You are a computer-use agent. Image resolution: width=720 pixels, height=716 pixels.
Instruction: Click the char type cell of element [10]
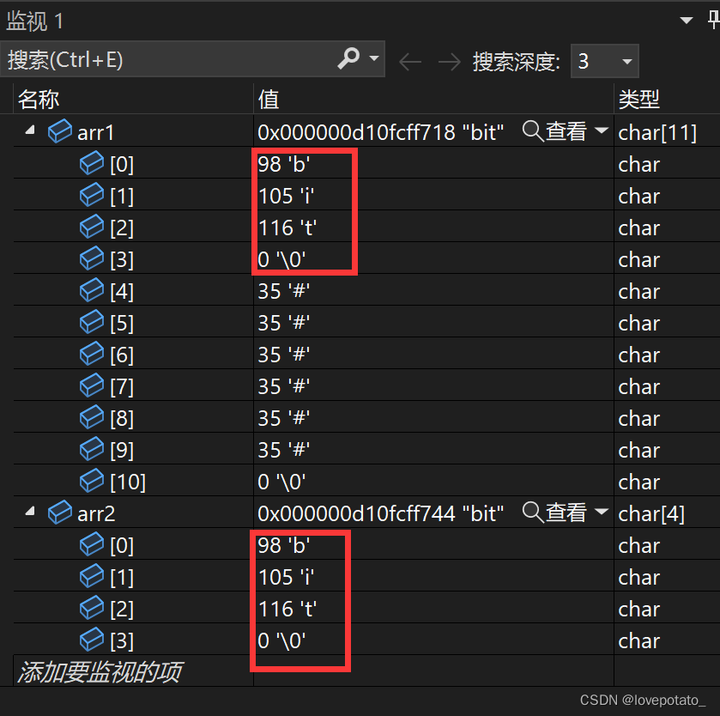click(x=638, y=482)
